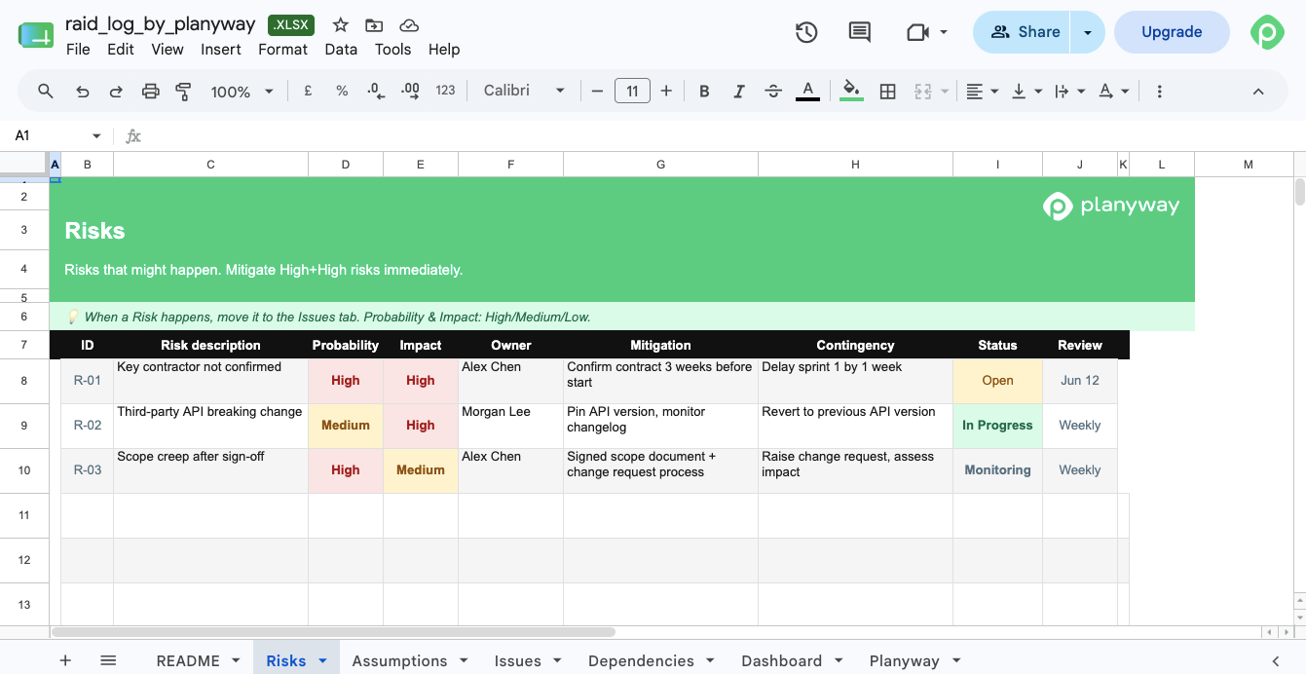Open text rotation dropdown
The image size is (1306, 674).
click(1113, 91)
